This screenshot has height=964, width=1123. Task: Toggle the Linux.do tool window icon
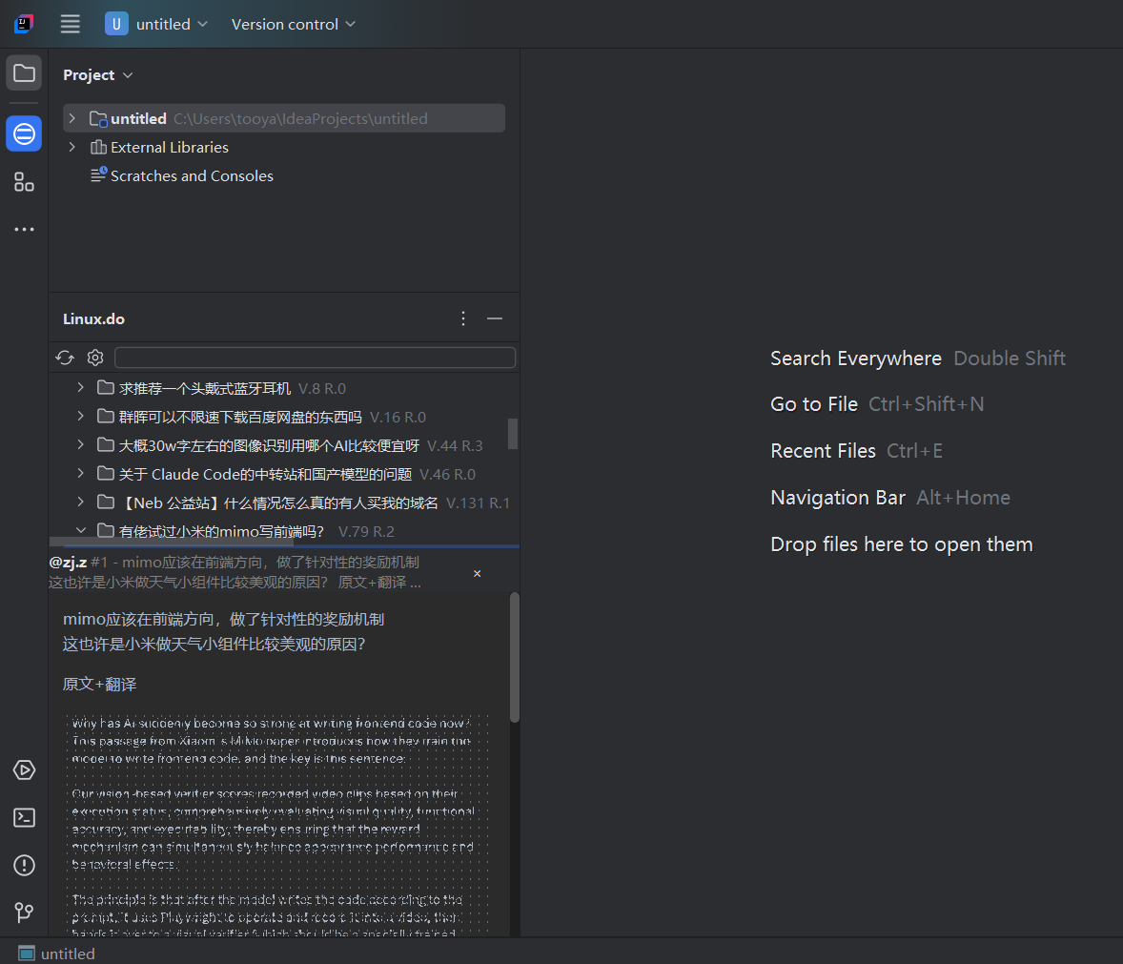coord(24,133)
